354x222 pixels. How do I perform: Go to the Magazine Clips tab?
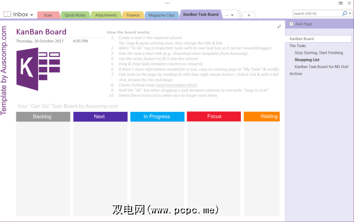point(161,15)
